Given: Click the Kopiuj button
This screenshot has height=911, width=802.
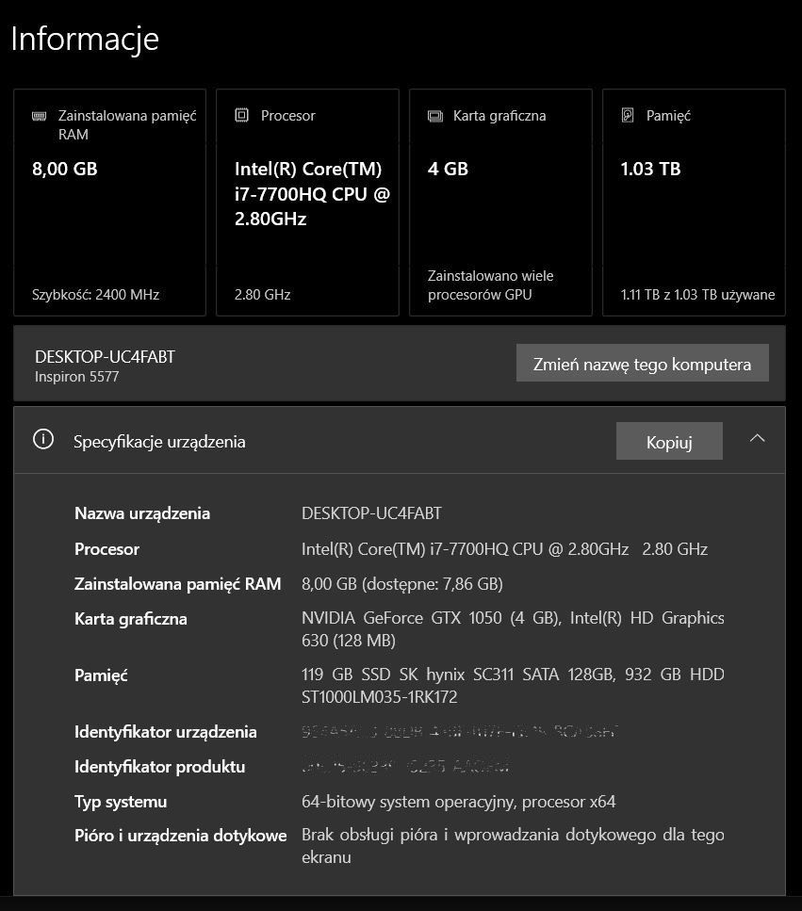Looking at the screenshot, I should [669, 442].
